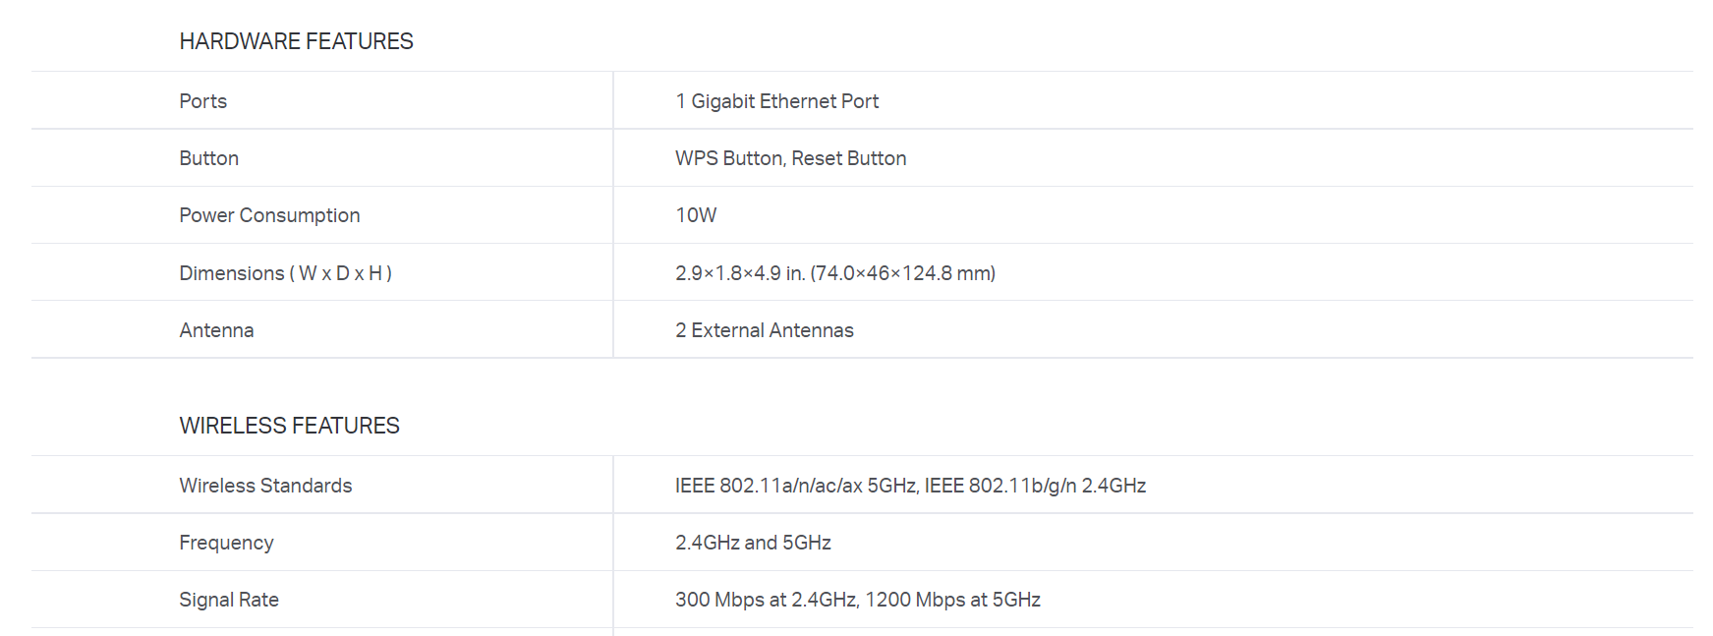Screen dimensions: 1713x636
Task: Click the 1 Gigabit Ethernet Port value
Action: (776, 101)
